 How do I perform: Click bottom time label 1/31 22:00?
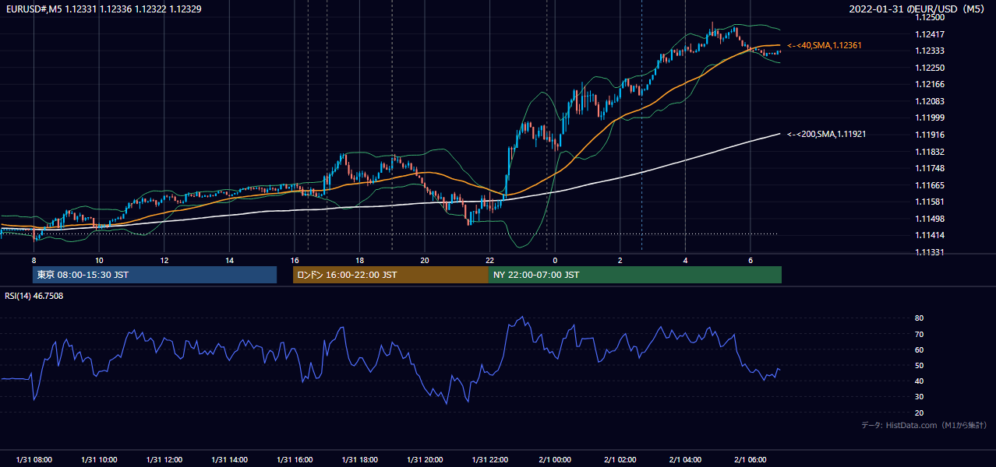tap(489, 460)
